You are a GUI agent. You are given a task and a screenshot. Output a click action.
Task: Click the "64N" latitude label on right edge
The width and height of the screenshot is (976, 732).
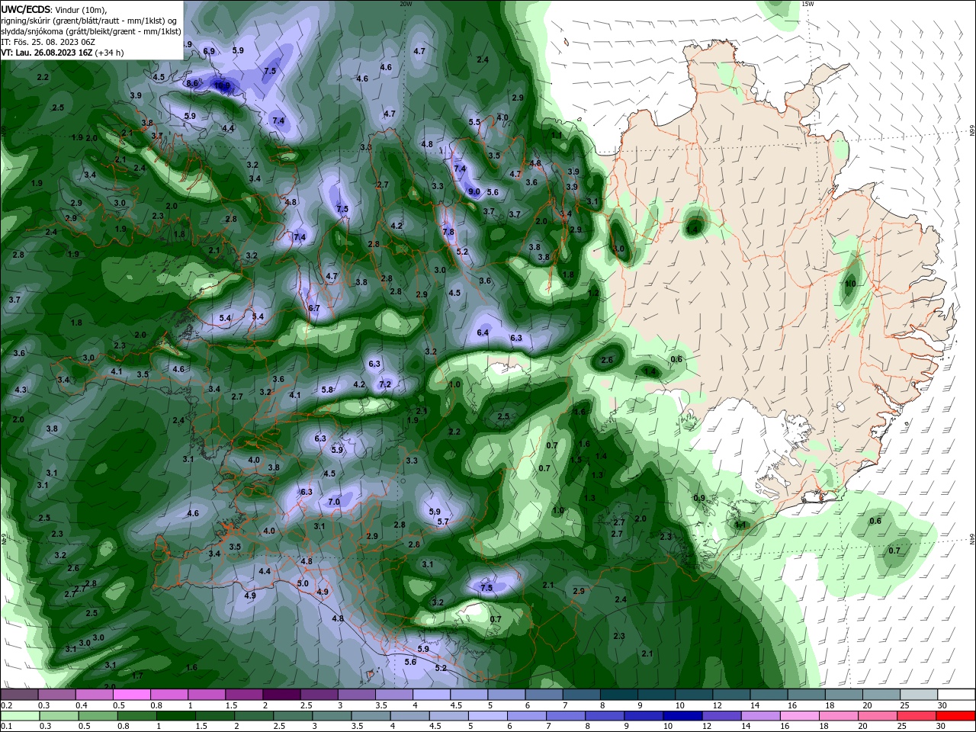point(972,538)
